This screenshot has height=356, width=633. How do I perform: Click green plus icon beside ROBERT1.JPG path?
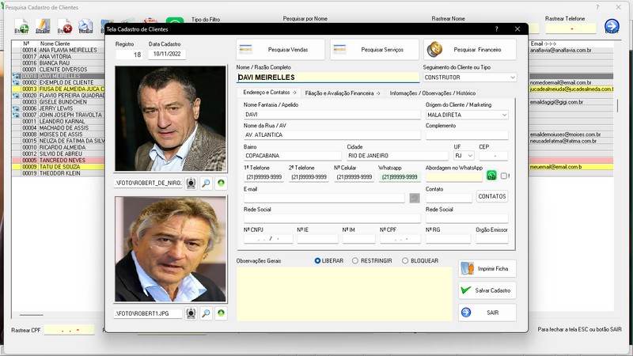tap(221, 313)
